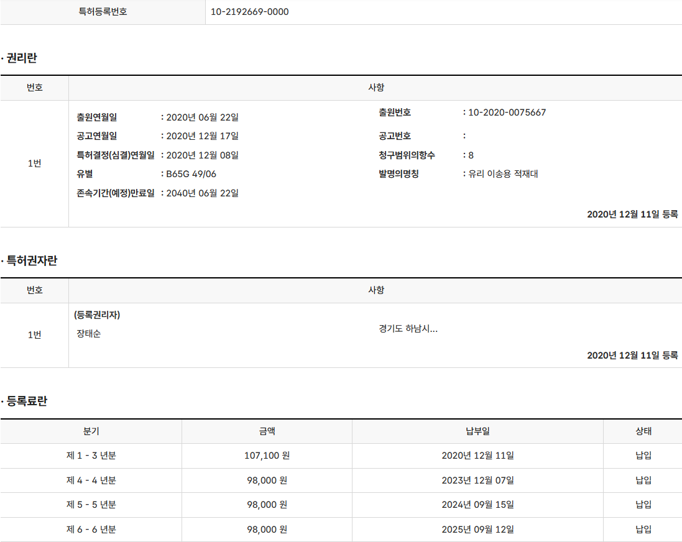Click the application number 10-2020-0075667
This screenshot has width=682, height=542.
pyautogui.click(x=507, y=113)
